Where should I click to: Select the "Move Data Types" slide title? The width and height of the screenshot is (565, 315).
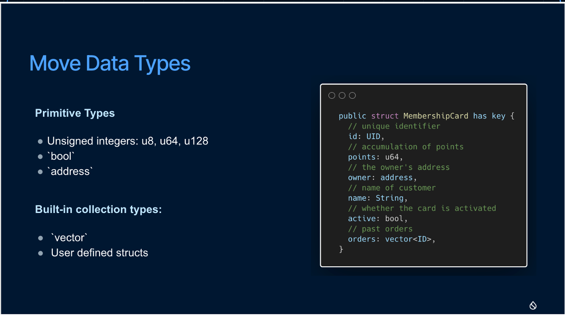click(110, 63)
